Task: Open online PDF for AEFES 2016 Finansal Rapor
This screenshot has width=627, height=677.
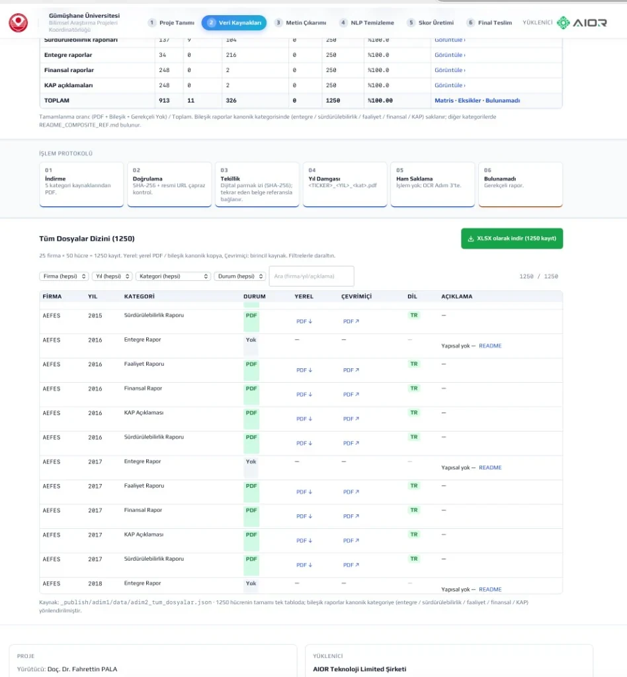Action: 351,394
